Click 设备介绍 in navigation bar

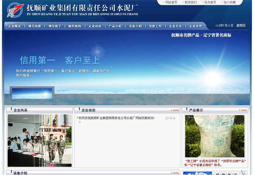click(135, 26)
